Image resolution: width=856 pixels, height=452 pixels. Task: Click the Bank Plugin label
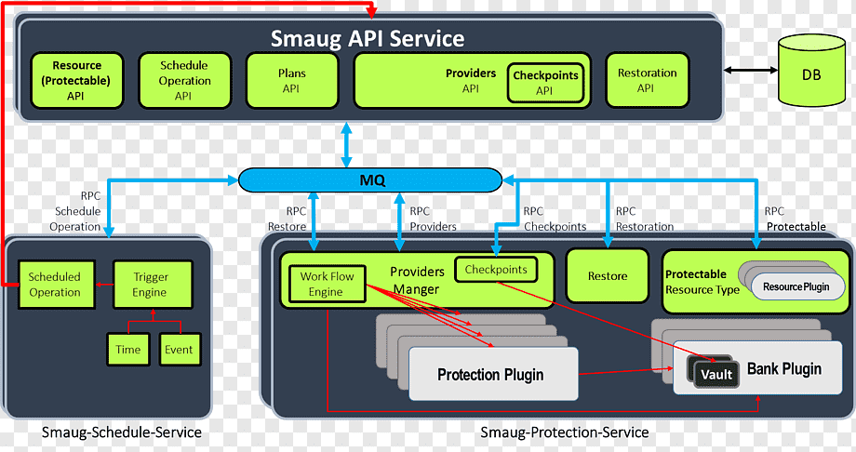pos(784,369)
